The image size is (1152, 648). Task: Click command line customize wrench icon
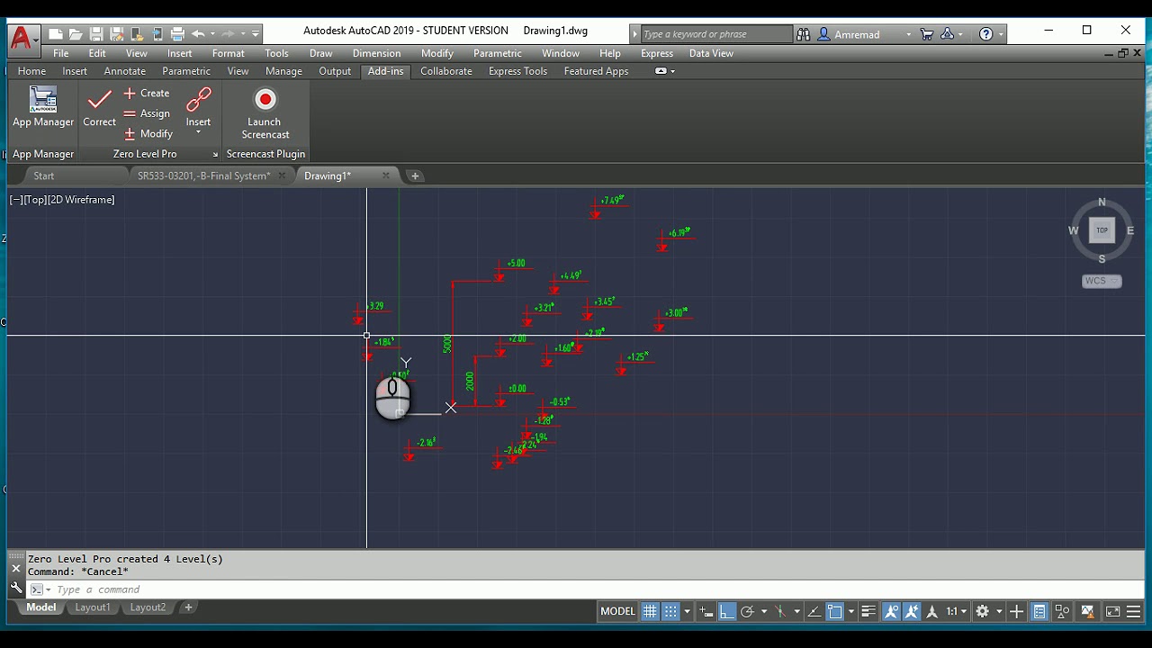[16, 588]
